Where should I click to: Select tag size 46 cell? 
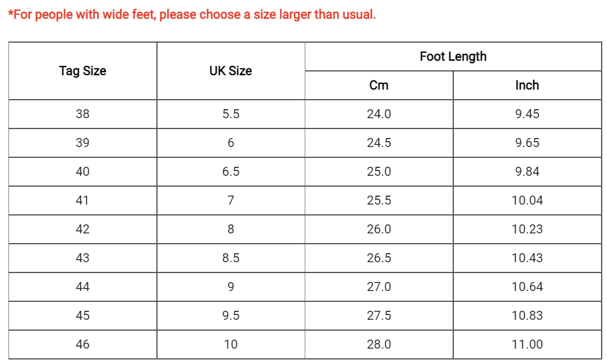coord(82,344)
